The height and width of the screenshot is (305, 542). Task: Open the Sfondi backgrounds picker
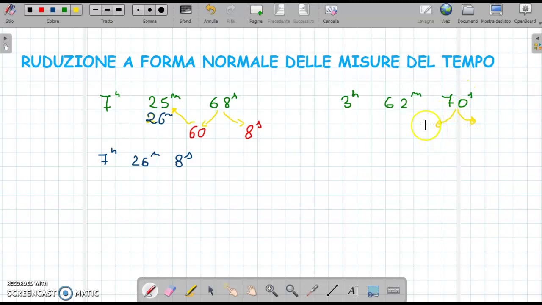point(185,13)
